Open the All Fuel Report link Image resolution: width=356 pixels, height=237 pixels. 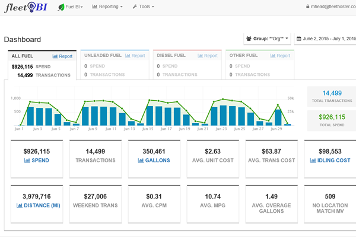62,56
